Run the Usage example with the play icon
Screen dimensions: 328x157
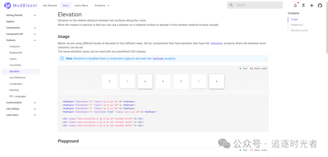(241, 69)
